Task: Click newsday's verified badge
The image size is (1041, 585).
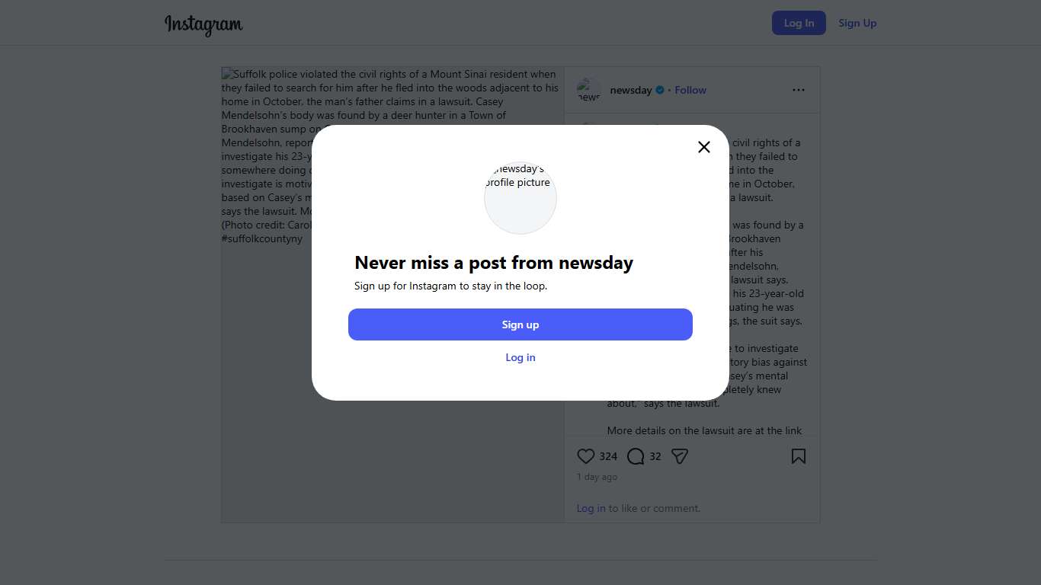Action: coord(660,90)
